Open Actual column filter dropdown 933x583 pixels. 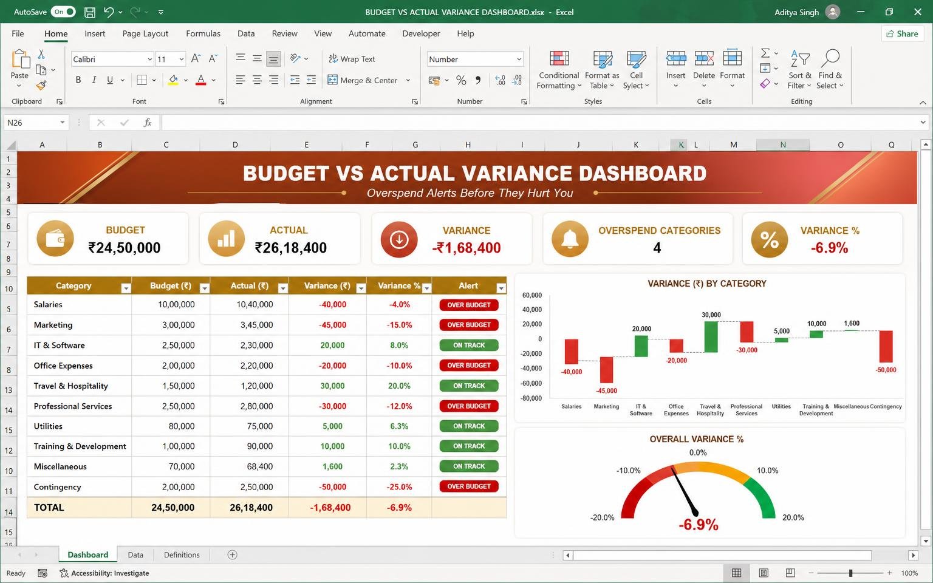coord(282,288)
